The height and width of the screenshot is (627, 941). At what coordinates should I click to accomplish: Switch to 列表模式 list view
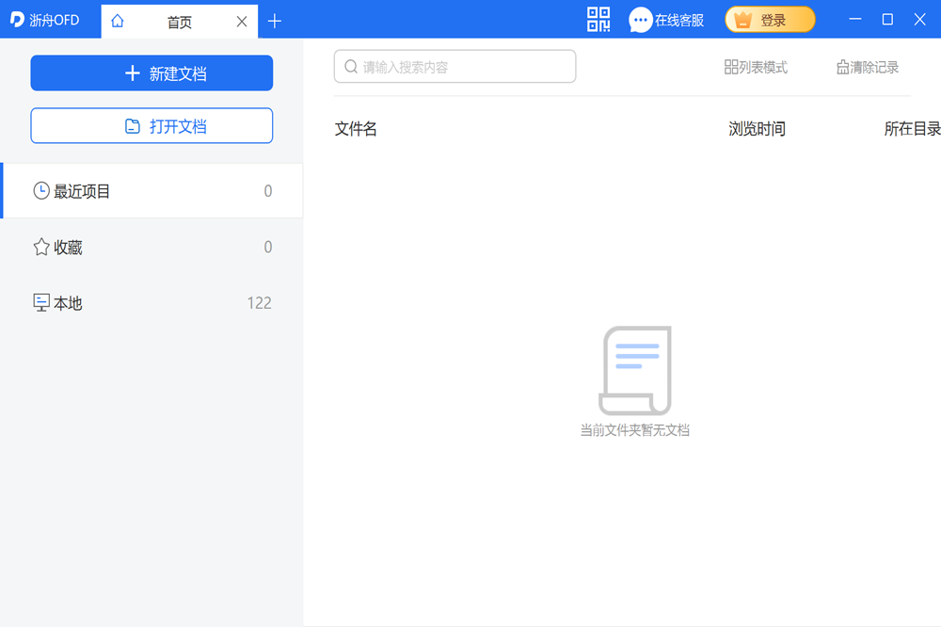756,67
